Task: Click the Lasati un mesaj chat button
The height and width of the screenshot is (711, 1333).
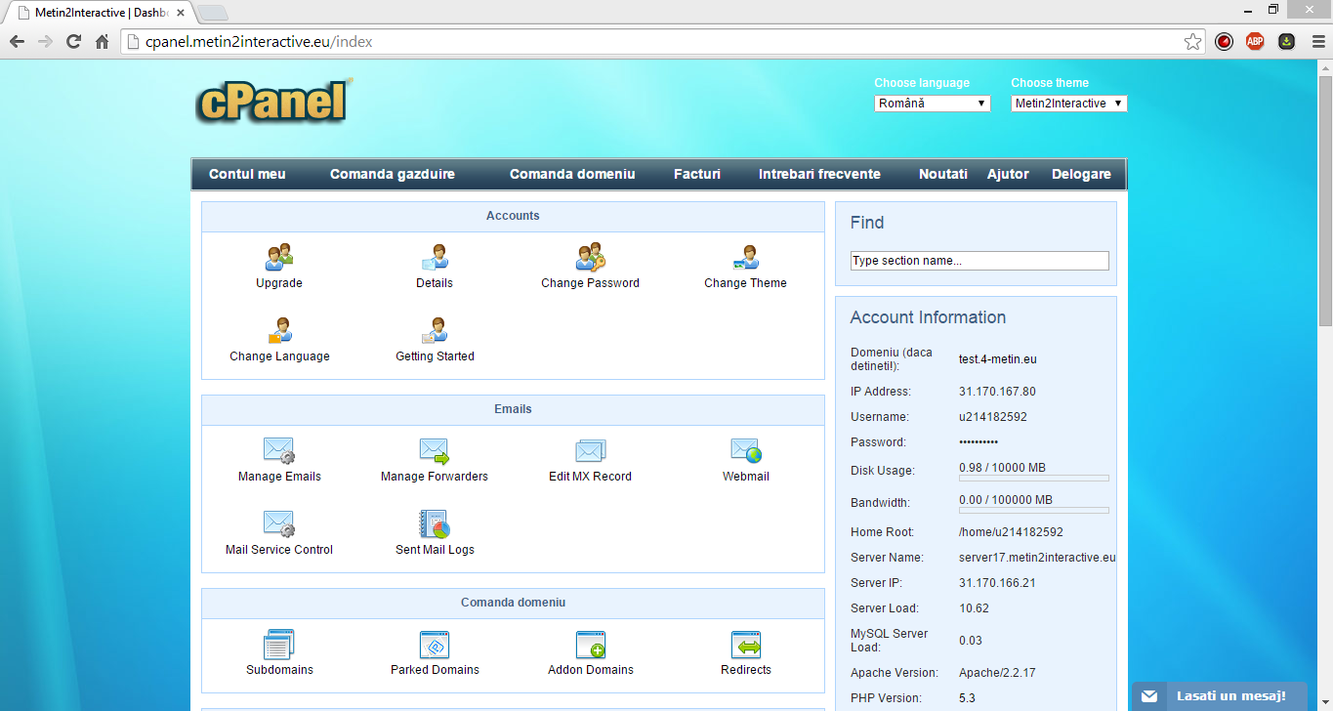Action: 1219,696
